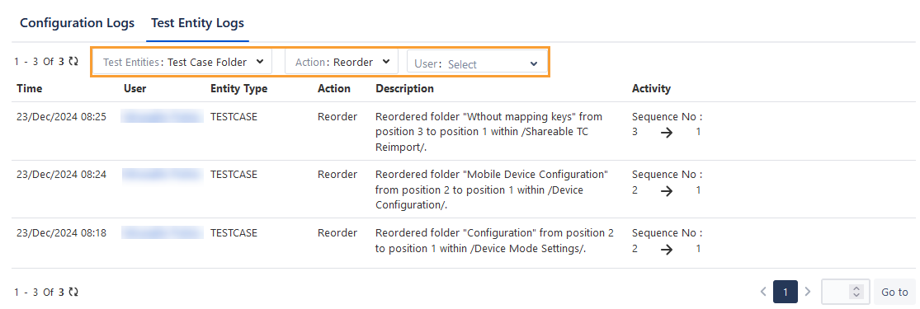Click the Go to button
The width and height of the screenshot is (920, 309).
(x=894, y=292)
